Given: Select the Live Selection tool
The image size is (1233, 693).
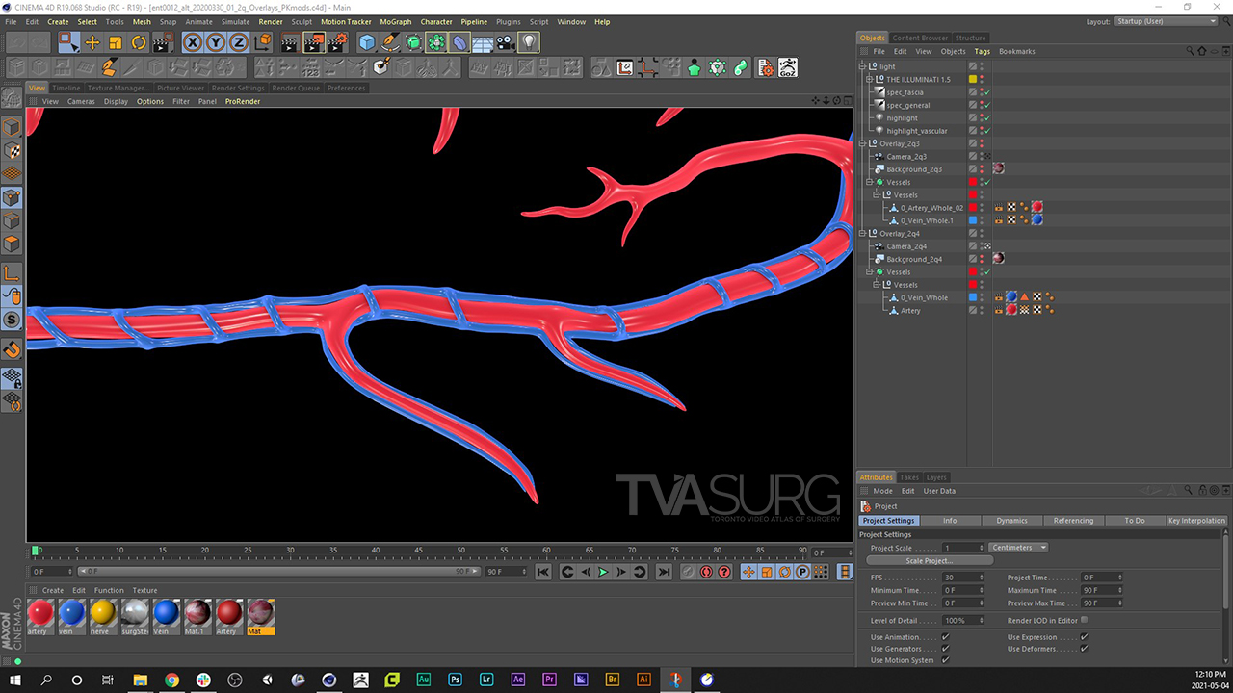Looking at the screenshot, I should coord(68,42).
